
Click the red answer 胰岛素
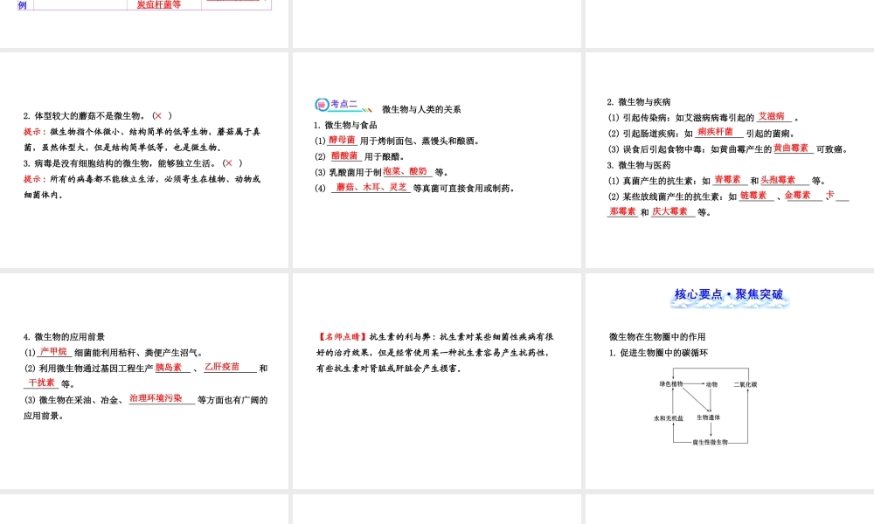[169, 367]
